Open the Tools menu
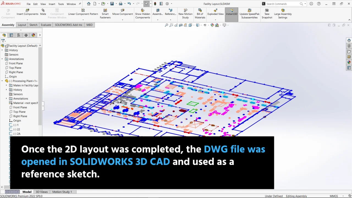 pyautogui.click(x=61, y=4)
